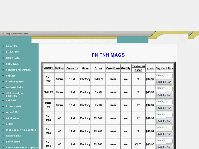Open the Ruger Rifles link

pyautogui.click(x=13, y=136)
